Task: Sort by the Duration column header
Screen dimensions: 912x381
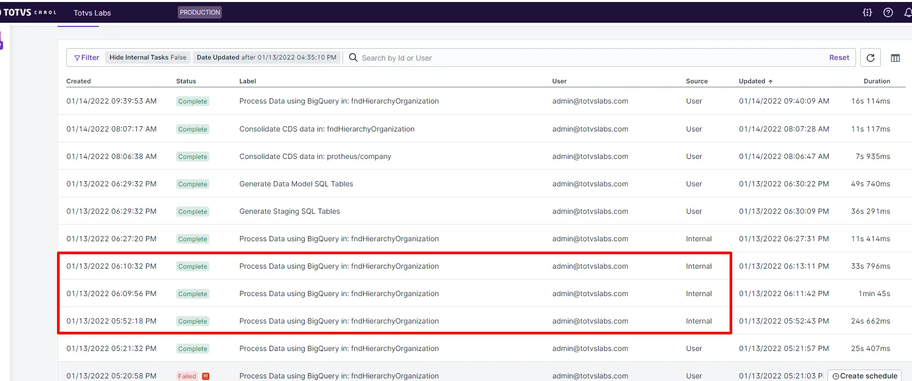Action: tap(877, 81)
